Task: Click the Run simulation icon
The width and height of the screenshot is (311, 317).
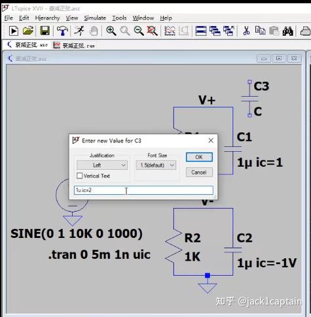Action: click(14, 31)
